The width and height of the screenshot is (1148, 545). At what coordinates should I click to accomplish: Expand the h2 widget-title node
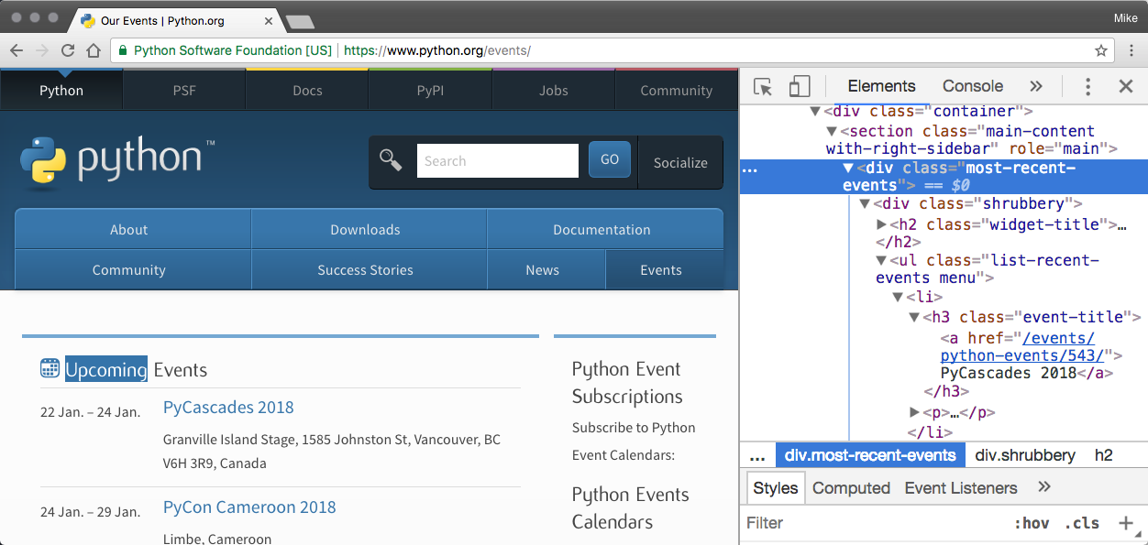point(882,224)
